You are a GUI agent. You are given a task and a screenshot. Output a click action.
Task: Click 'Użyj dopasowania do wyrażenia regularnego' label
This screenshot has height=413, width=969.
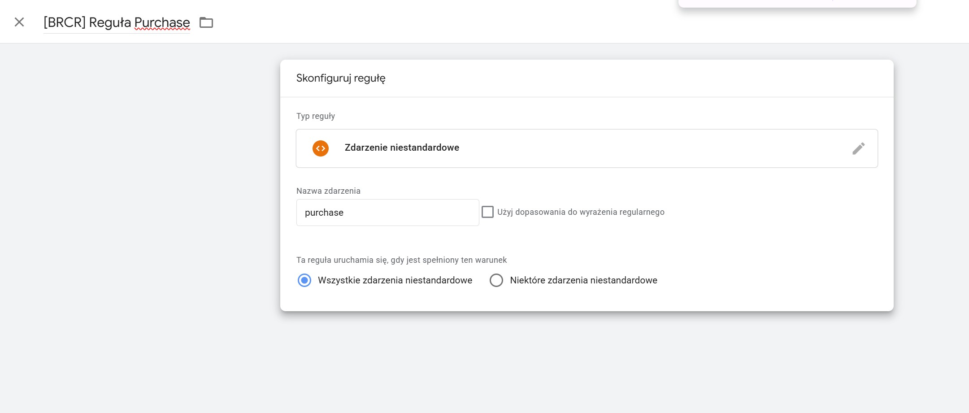point(581,212)
